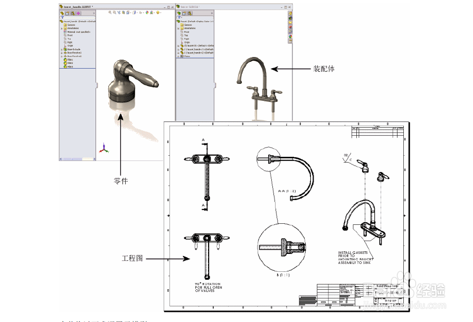Expand faucet_handle<2> component in assembly tree
Screen dimensions: 473x322
pos(178,53)
